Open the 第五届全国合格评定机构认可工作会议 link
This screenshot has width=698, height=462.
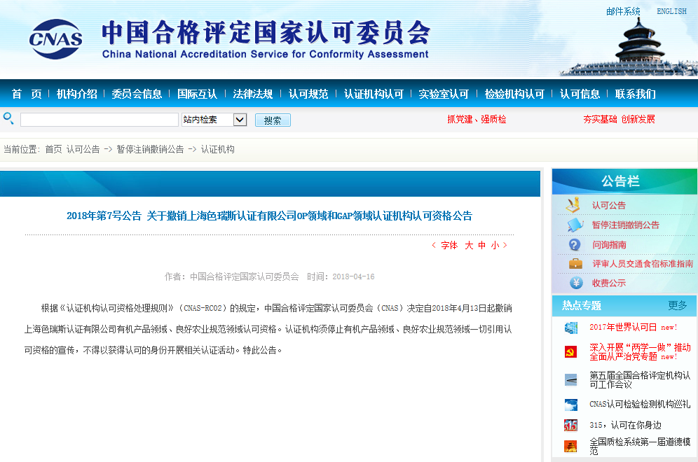[x=640, y=379]
